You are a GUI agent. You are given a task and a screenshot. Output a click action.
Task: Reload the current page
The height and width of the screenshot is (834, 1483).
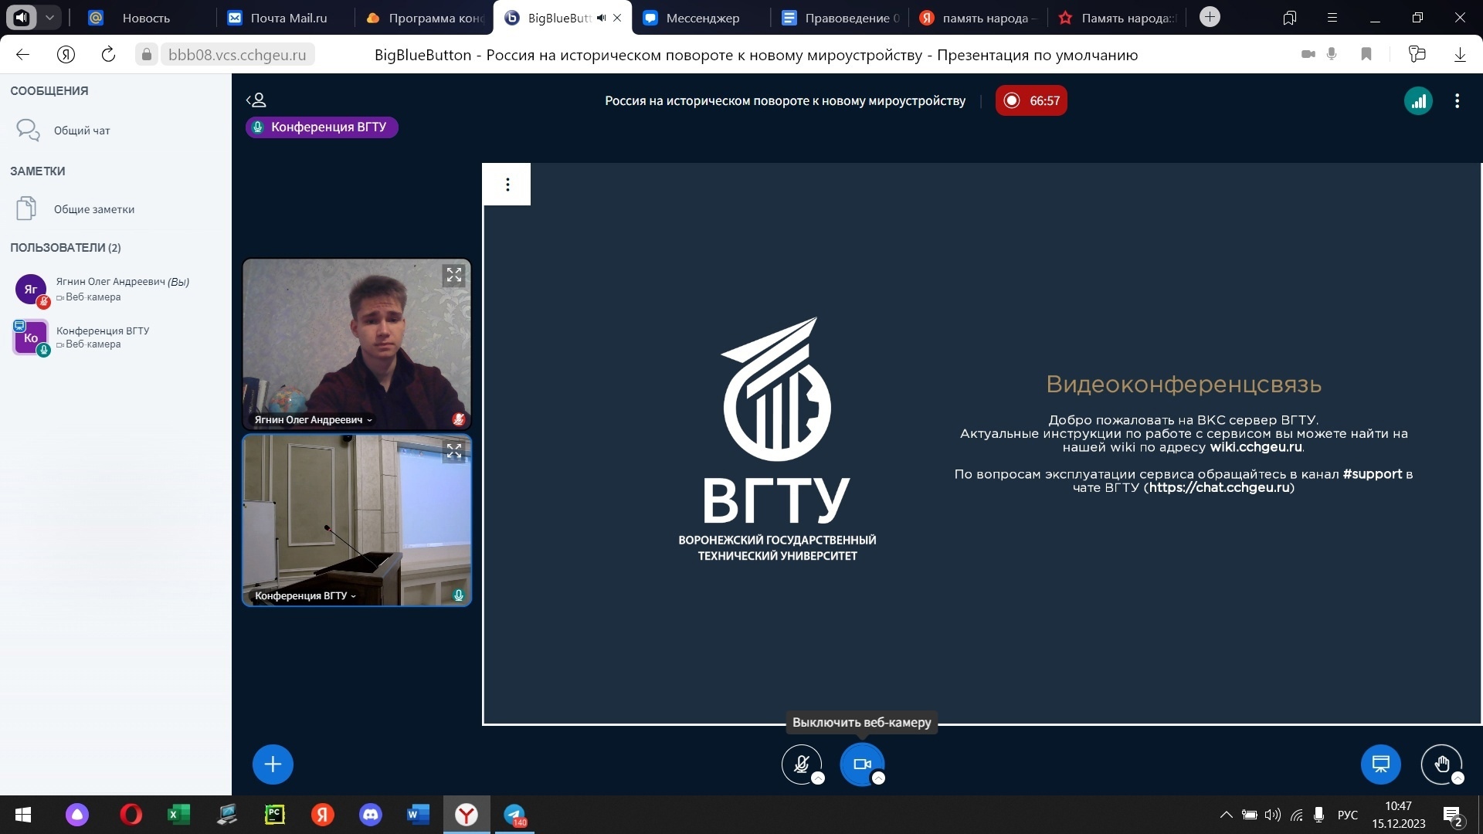coord(108,54)
